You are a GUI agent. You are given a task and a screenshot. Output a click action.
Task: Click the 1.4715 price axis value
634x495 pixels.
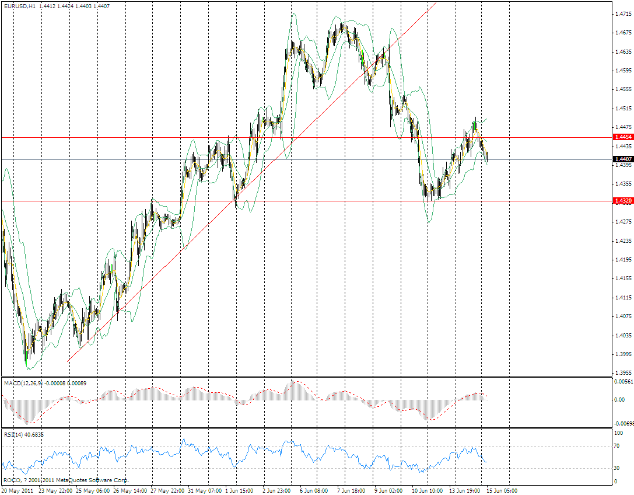pos(623,14)
